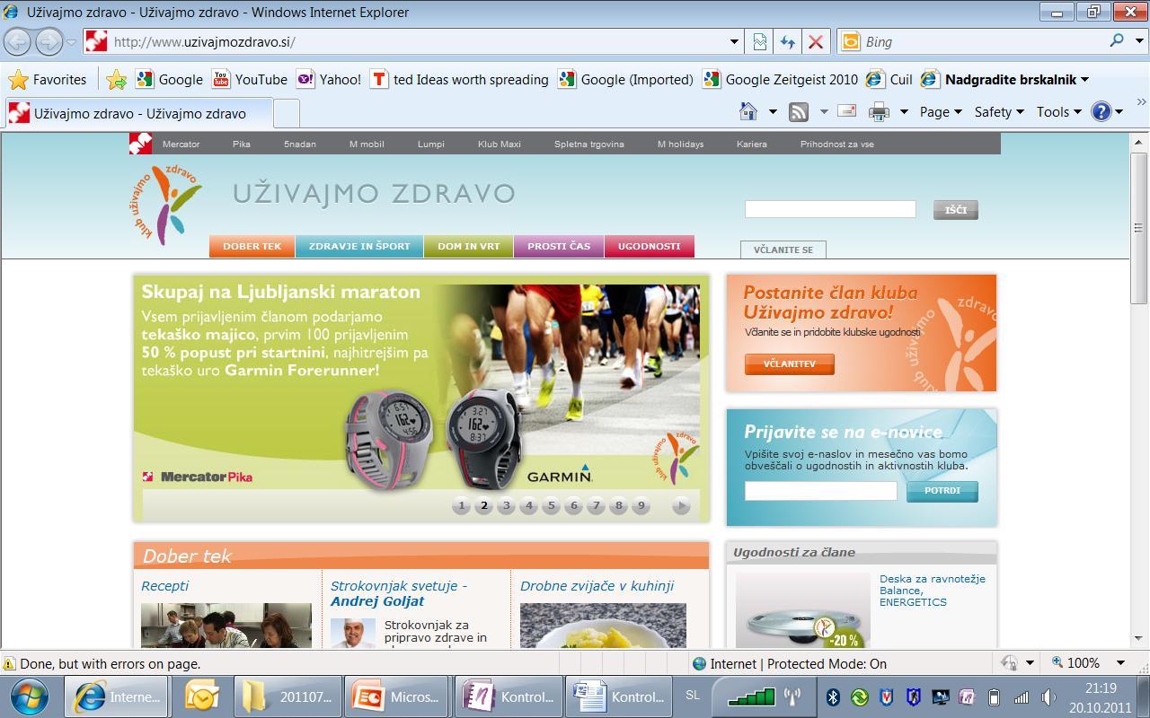Select the PROSTI ČAS tab
Image resolution: width=1150 pixels, height=718 pixels.
559,246
